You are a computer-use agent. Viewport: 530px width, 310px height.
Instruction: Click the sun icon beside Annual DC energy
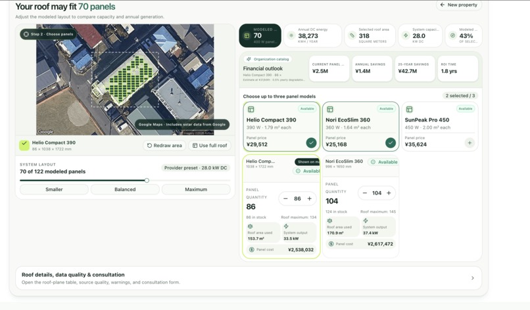(291, 35)
